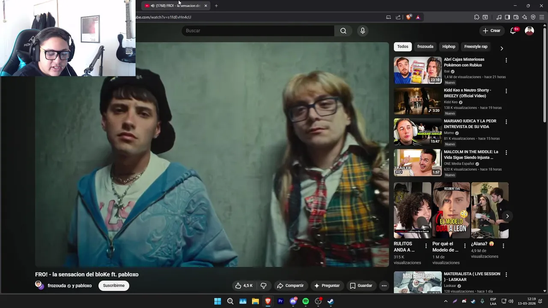Image resolution: width=548 pixels, height=308 pixels.
Task: Click the video player area
Action: coord(212,154)
